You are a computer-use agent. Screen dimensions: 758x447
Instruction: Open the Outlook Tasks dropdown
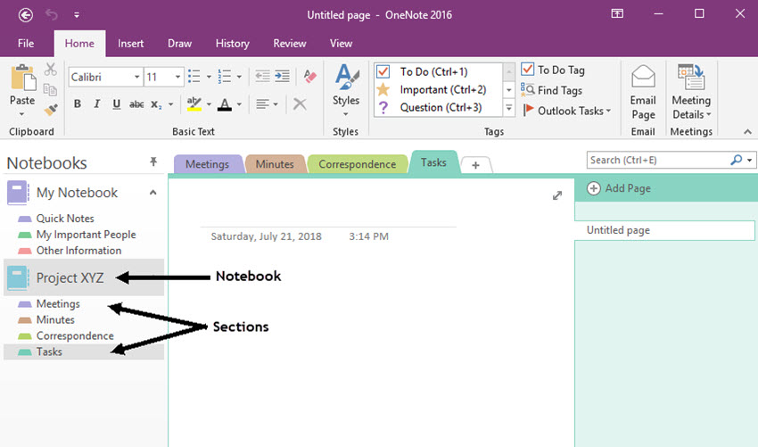point(567,111)
